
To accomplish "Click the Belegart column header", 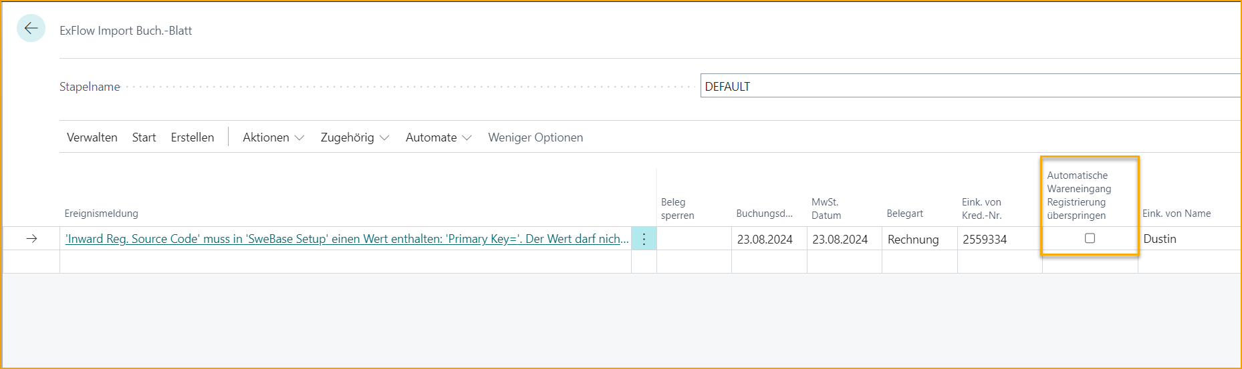I will click(x=905, y=214).
